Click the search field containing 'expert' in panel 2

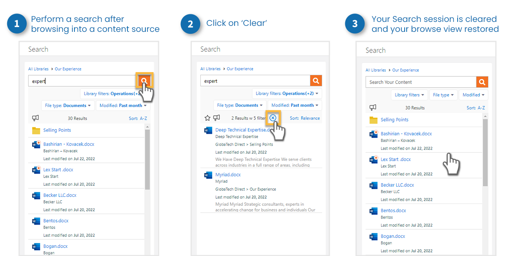pos(255,81)
